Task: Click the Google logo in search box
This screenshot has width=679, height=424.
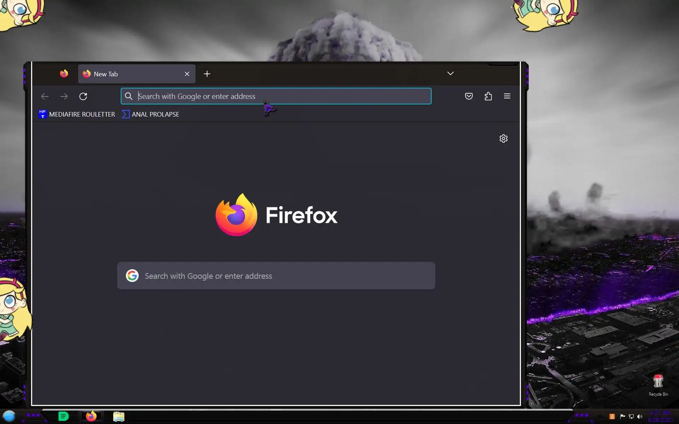Action: (132, 276)
